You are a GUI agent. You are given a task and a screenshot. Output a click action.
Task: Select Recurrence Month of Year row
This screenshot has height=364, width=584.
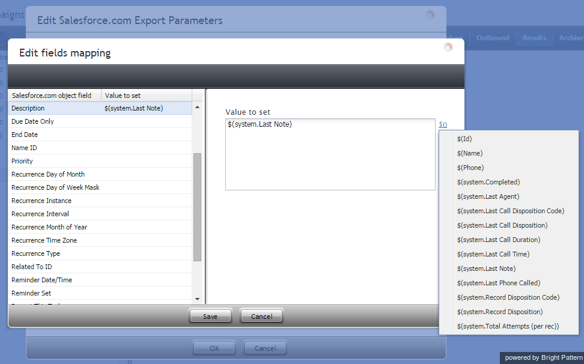pyautogui.click(x=100, y=227)
